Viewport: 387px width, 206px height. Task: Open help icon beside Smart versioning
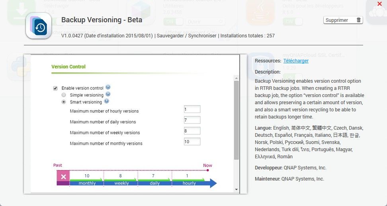coord(106,101)
